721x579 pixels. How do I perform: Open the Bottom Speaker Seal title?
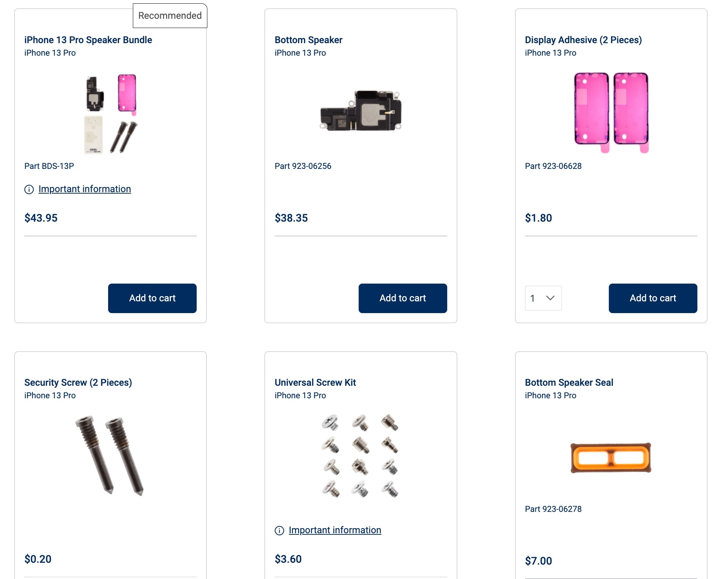[569, 382]
